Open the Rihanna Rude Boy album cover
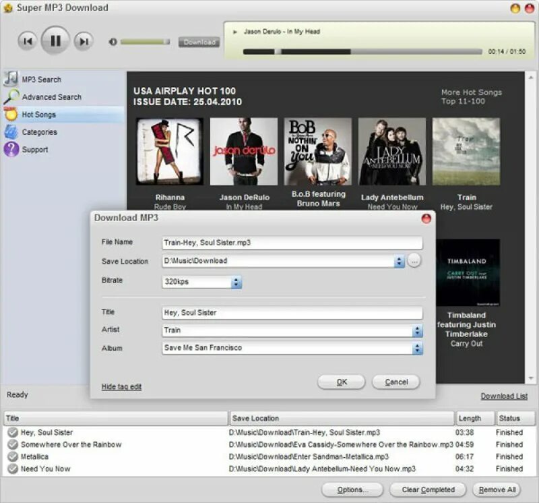Screen dimensions: 539x503 [x=170, y=152]
